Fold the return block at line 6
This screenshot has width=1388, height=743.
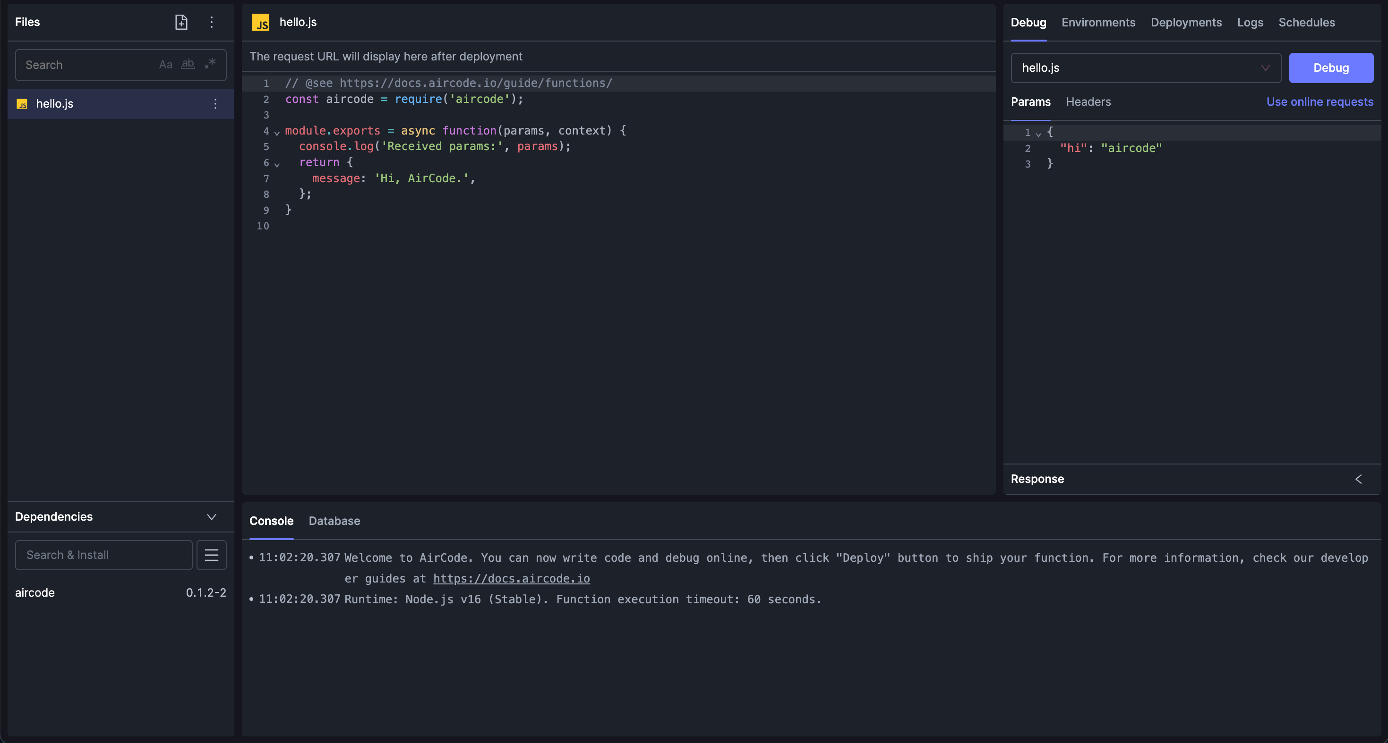(277, 164)
